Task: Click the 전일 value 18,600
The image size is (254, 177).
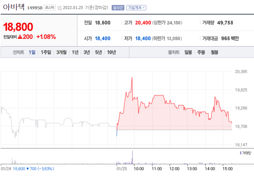Action: pos(103,23)
